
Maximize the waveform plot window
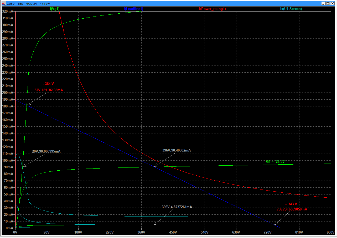point(328,3)
